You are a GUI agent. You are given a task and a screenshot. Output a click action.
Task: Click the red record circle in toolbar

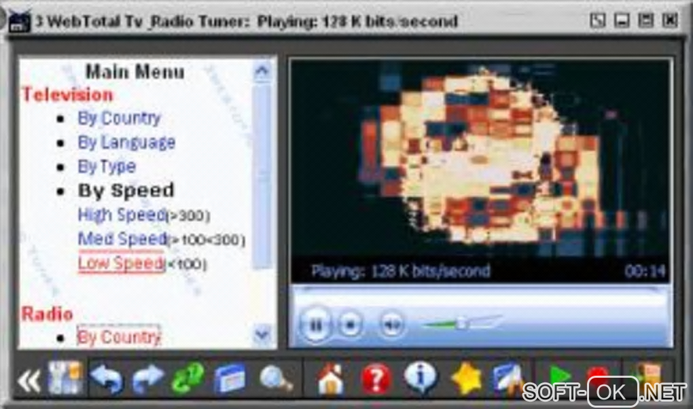click(x=598, y=376)
